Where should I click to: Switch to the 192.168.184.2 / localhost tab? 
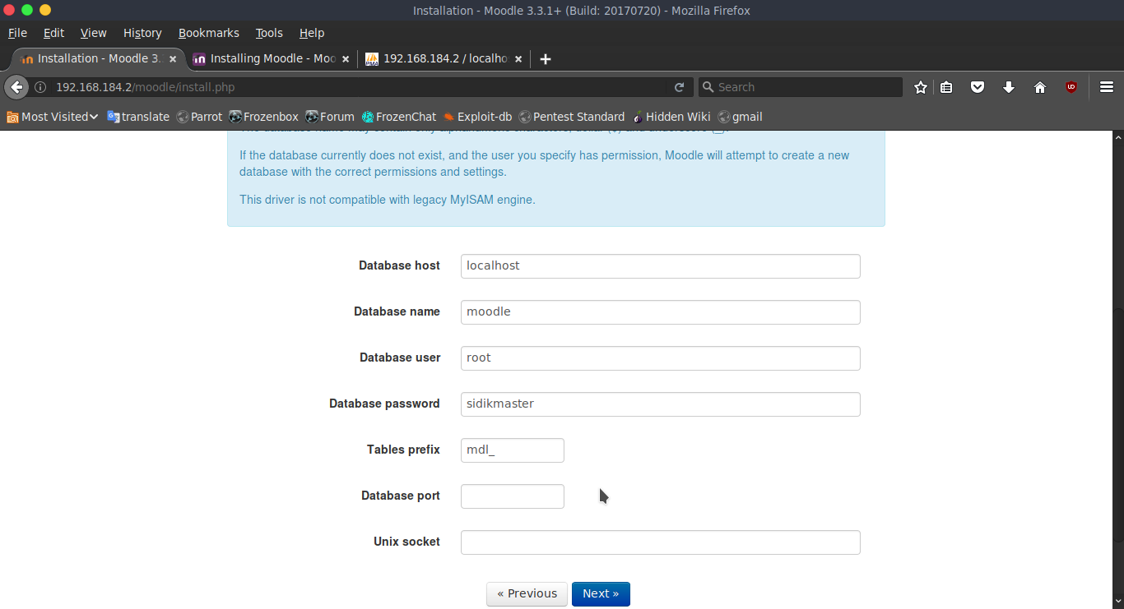444,59
